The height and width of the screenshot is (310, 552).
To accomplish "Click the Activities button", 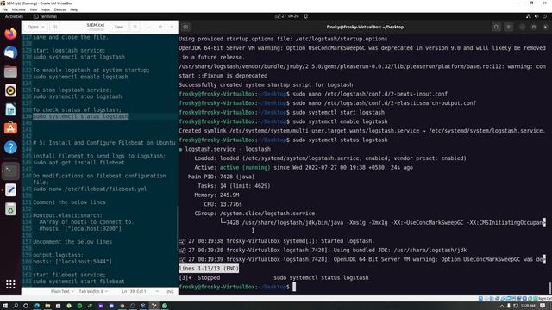I will click(x=14, y=16).
